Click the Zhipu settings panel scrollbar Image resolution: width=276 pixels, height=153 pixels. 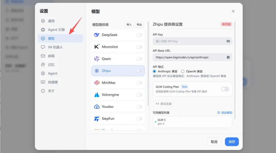[235, 71]
